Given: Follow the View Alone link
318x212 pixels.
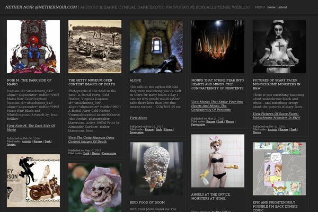Looking at the screenshot, I should tap(138, 118).
